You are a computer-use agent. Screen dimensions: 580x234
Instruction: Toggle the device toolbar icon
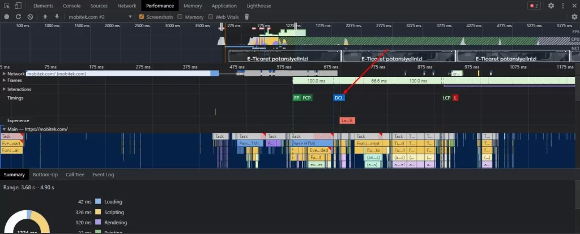pyautogui.click(x=18, y=6)
